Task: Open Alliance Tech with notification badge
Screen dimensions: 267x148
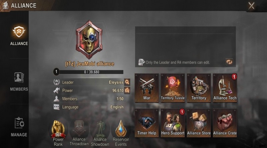Action: (225, 88)
